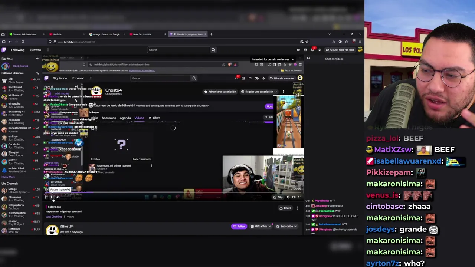Click the Just Chatting category link
The image size is (475, 267).
click(x=54, y=217)
